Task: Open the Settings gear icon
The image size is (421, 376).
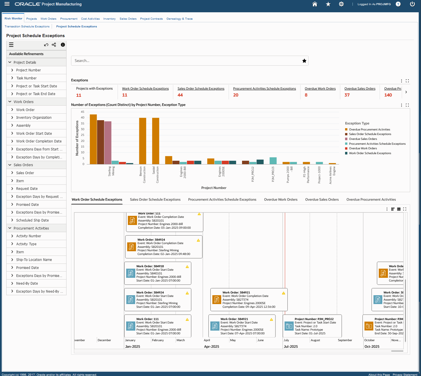Action: tap(341, 4)
